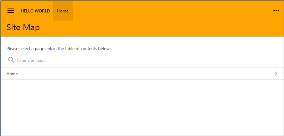Click the Site Map page heading
The image size is (284, 136).
[23, 28]
